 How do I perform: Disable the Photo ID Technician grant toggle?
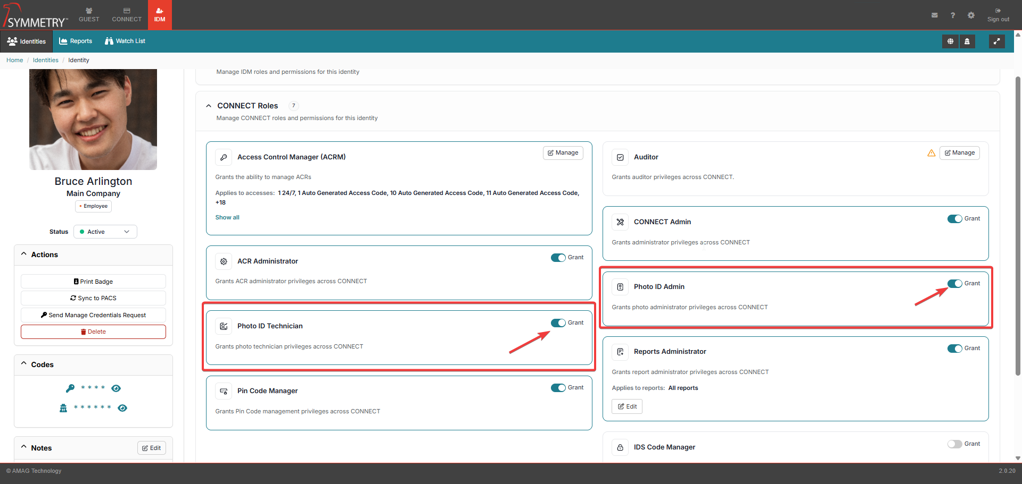pos(558,323)
